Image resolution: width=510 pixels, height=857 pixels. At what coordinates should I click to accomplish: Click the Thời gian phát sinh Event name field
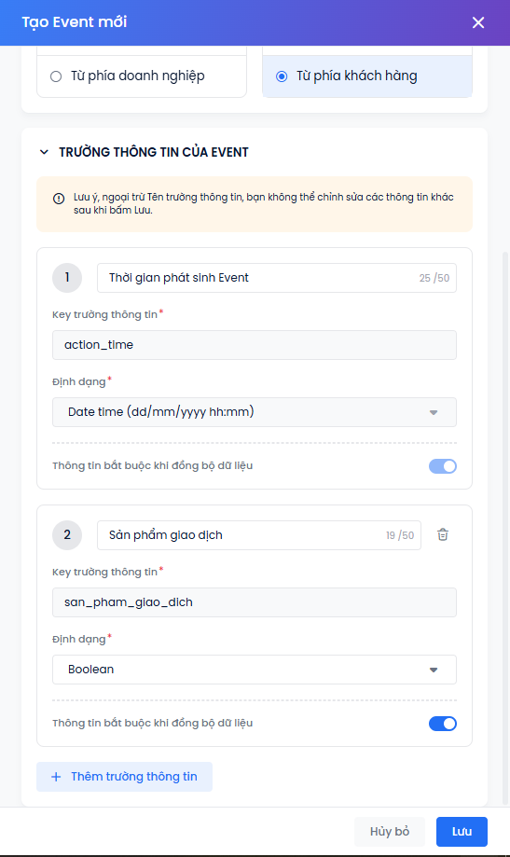point(277,278)
